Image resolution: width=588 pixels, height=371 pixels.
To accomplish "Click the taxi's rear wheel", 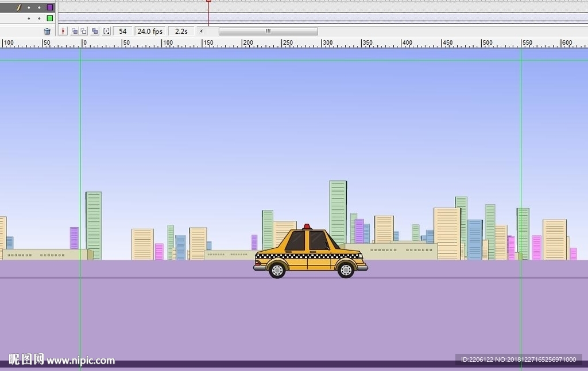I will tap(277, 270).
